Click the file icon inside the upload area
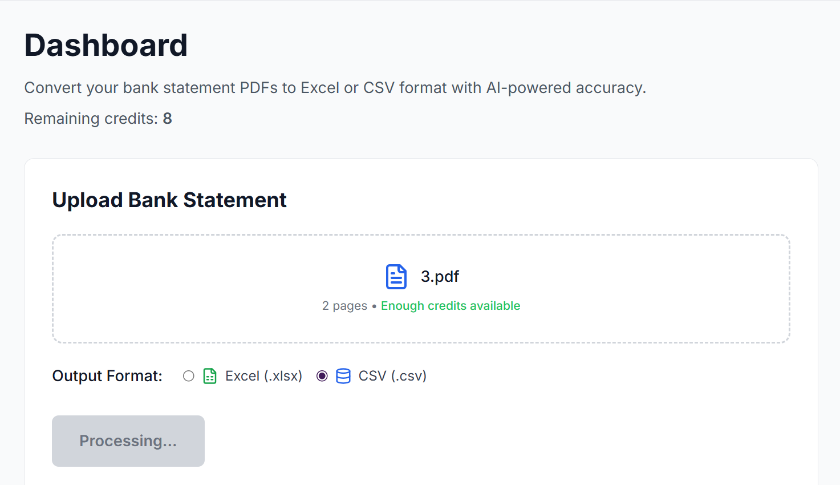The height and width of the screenshot is (485, 840). point(396,277)
